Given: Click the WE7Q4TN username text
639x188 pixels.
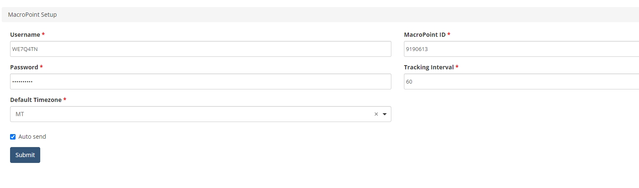Looking at the screenshot, I should pyautogui.click(x=25, y=49).
